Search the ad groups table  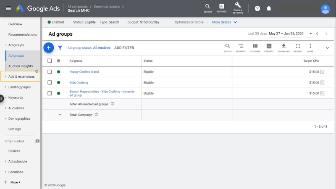pos(228,48)
